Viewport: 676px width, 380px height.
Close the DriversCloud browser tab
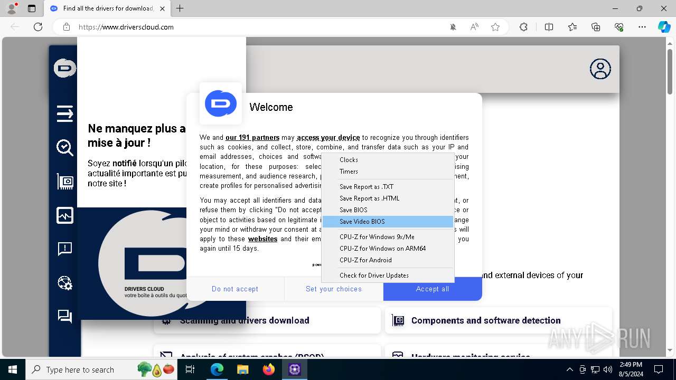click(162, 8)
